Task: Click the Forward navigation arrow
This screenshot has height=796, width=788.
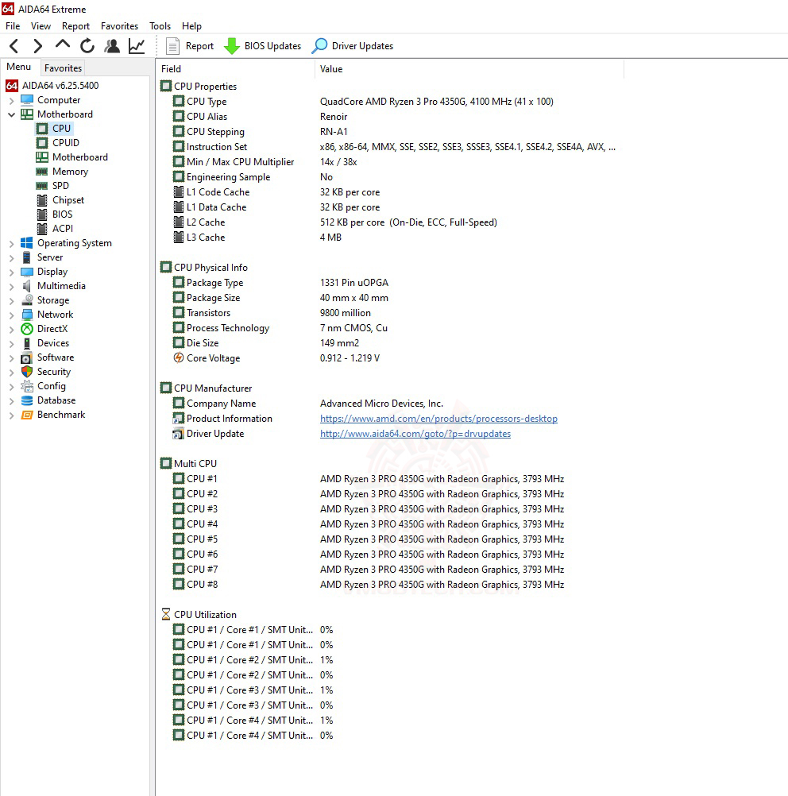Action: click(37, 46)
